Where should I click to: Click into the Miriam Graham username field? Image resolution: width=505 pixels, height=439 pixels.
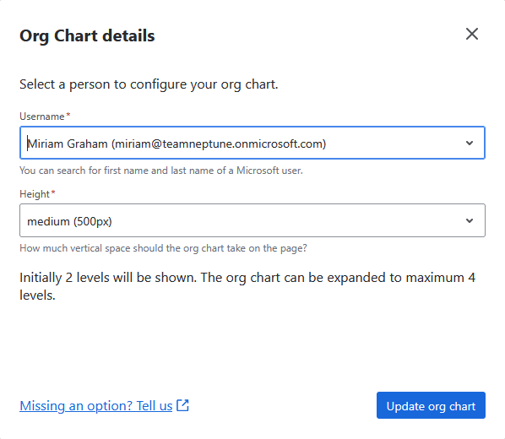click(252, 143)
